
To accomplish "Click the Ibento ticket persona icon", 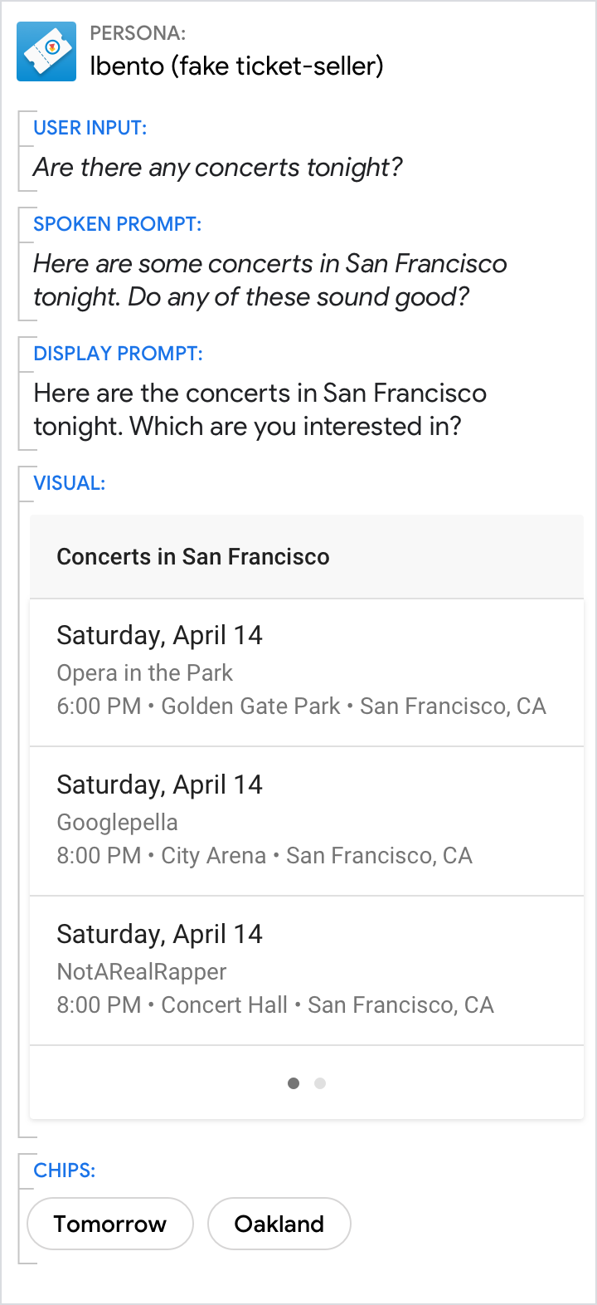I will pos(46,51).
